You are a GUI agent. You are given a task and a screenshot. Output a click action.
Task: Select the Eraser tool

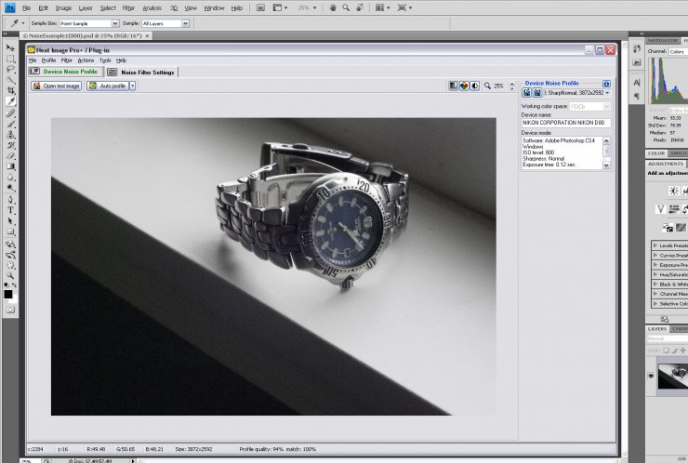click(x=10, y=155)
